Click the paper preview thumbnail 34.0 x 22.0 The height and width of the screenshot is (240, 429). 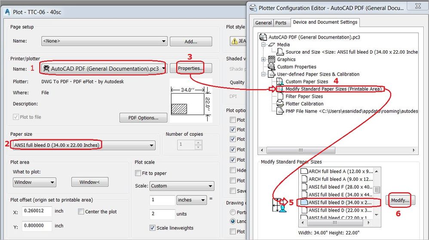pyautogui.click(x=191, y=101)
